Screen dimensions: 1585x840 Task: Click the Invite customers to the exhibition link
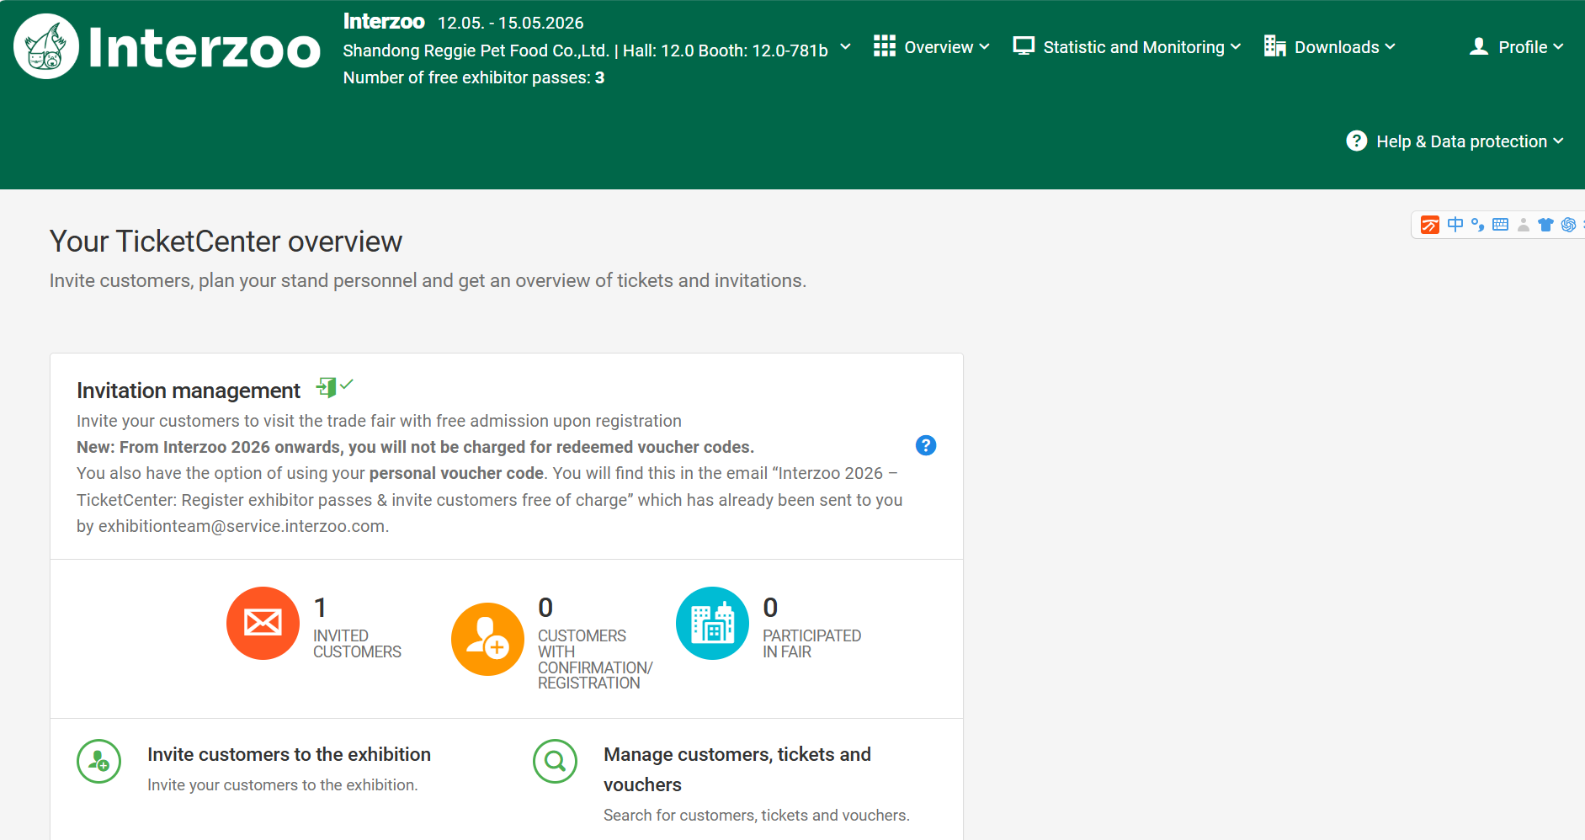(x=289, y=754)
